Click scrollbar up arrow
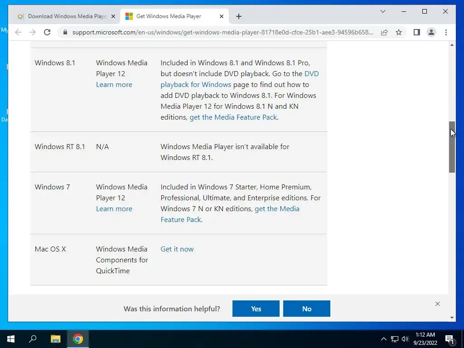Viewport: 464px width, 348px height. (452, 45)
